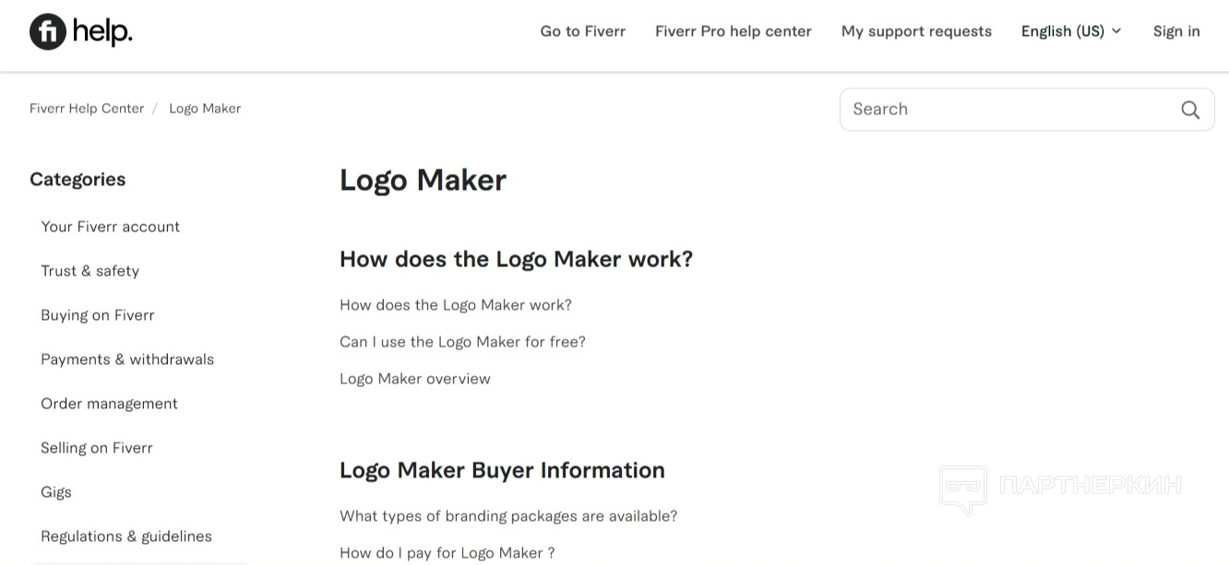Open the English (US) language dropdown

click(1071, 31)
